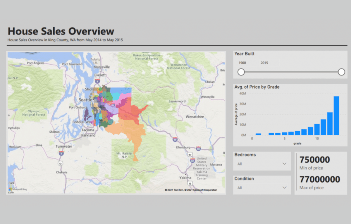Click the TomTom copyright text on map

pos(191,190)
